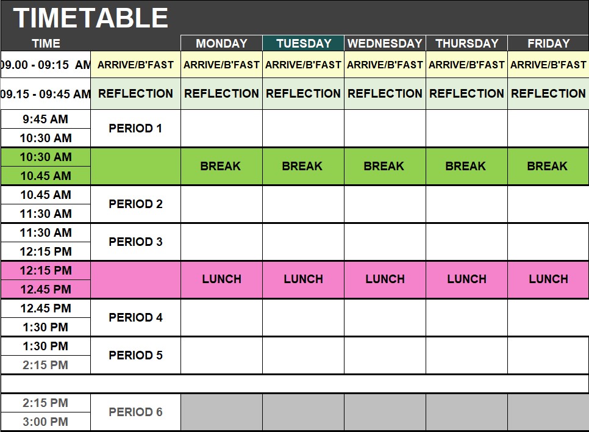The height and width of the screenshot is (432, 589).
Task: Select the 12:15 PM pink time cell
Action: click(x=46, y=270)
